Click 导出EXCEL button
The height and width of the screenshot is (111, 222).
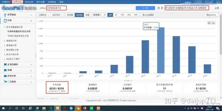(x=211, y=15)
